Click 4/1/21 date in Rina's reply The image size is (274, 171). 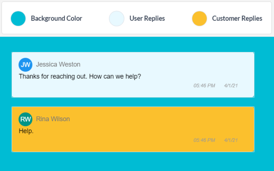click(x=231, y=140)
